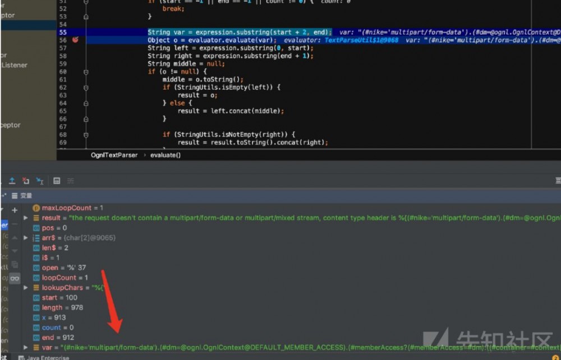Select the pos = 0 variable row
Screen dimensions: 561x360
[x=50, y=228]
